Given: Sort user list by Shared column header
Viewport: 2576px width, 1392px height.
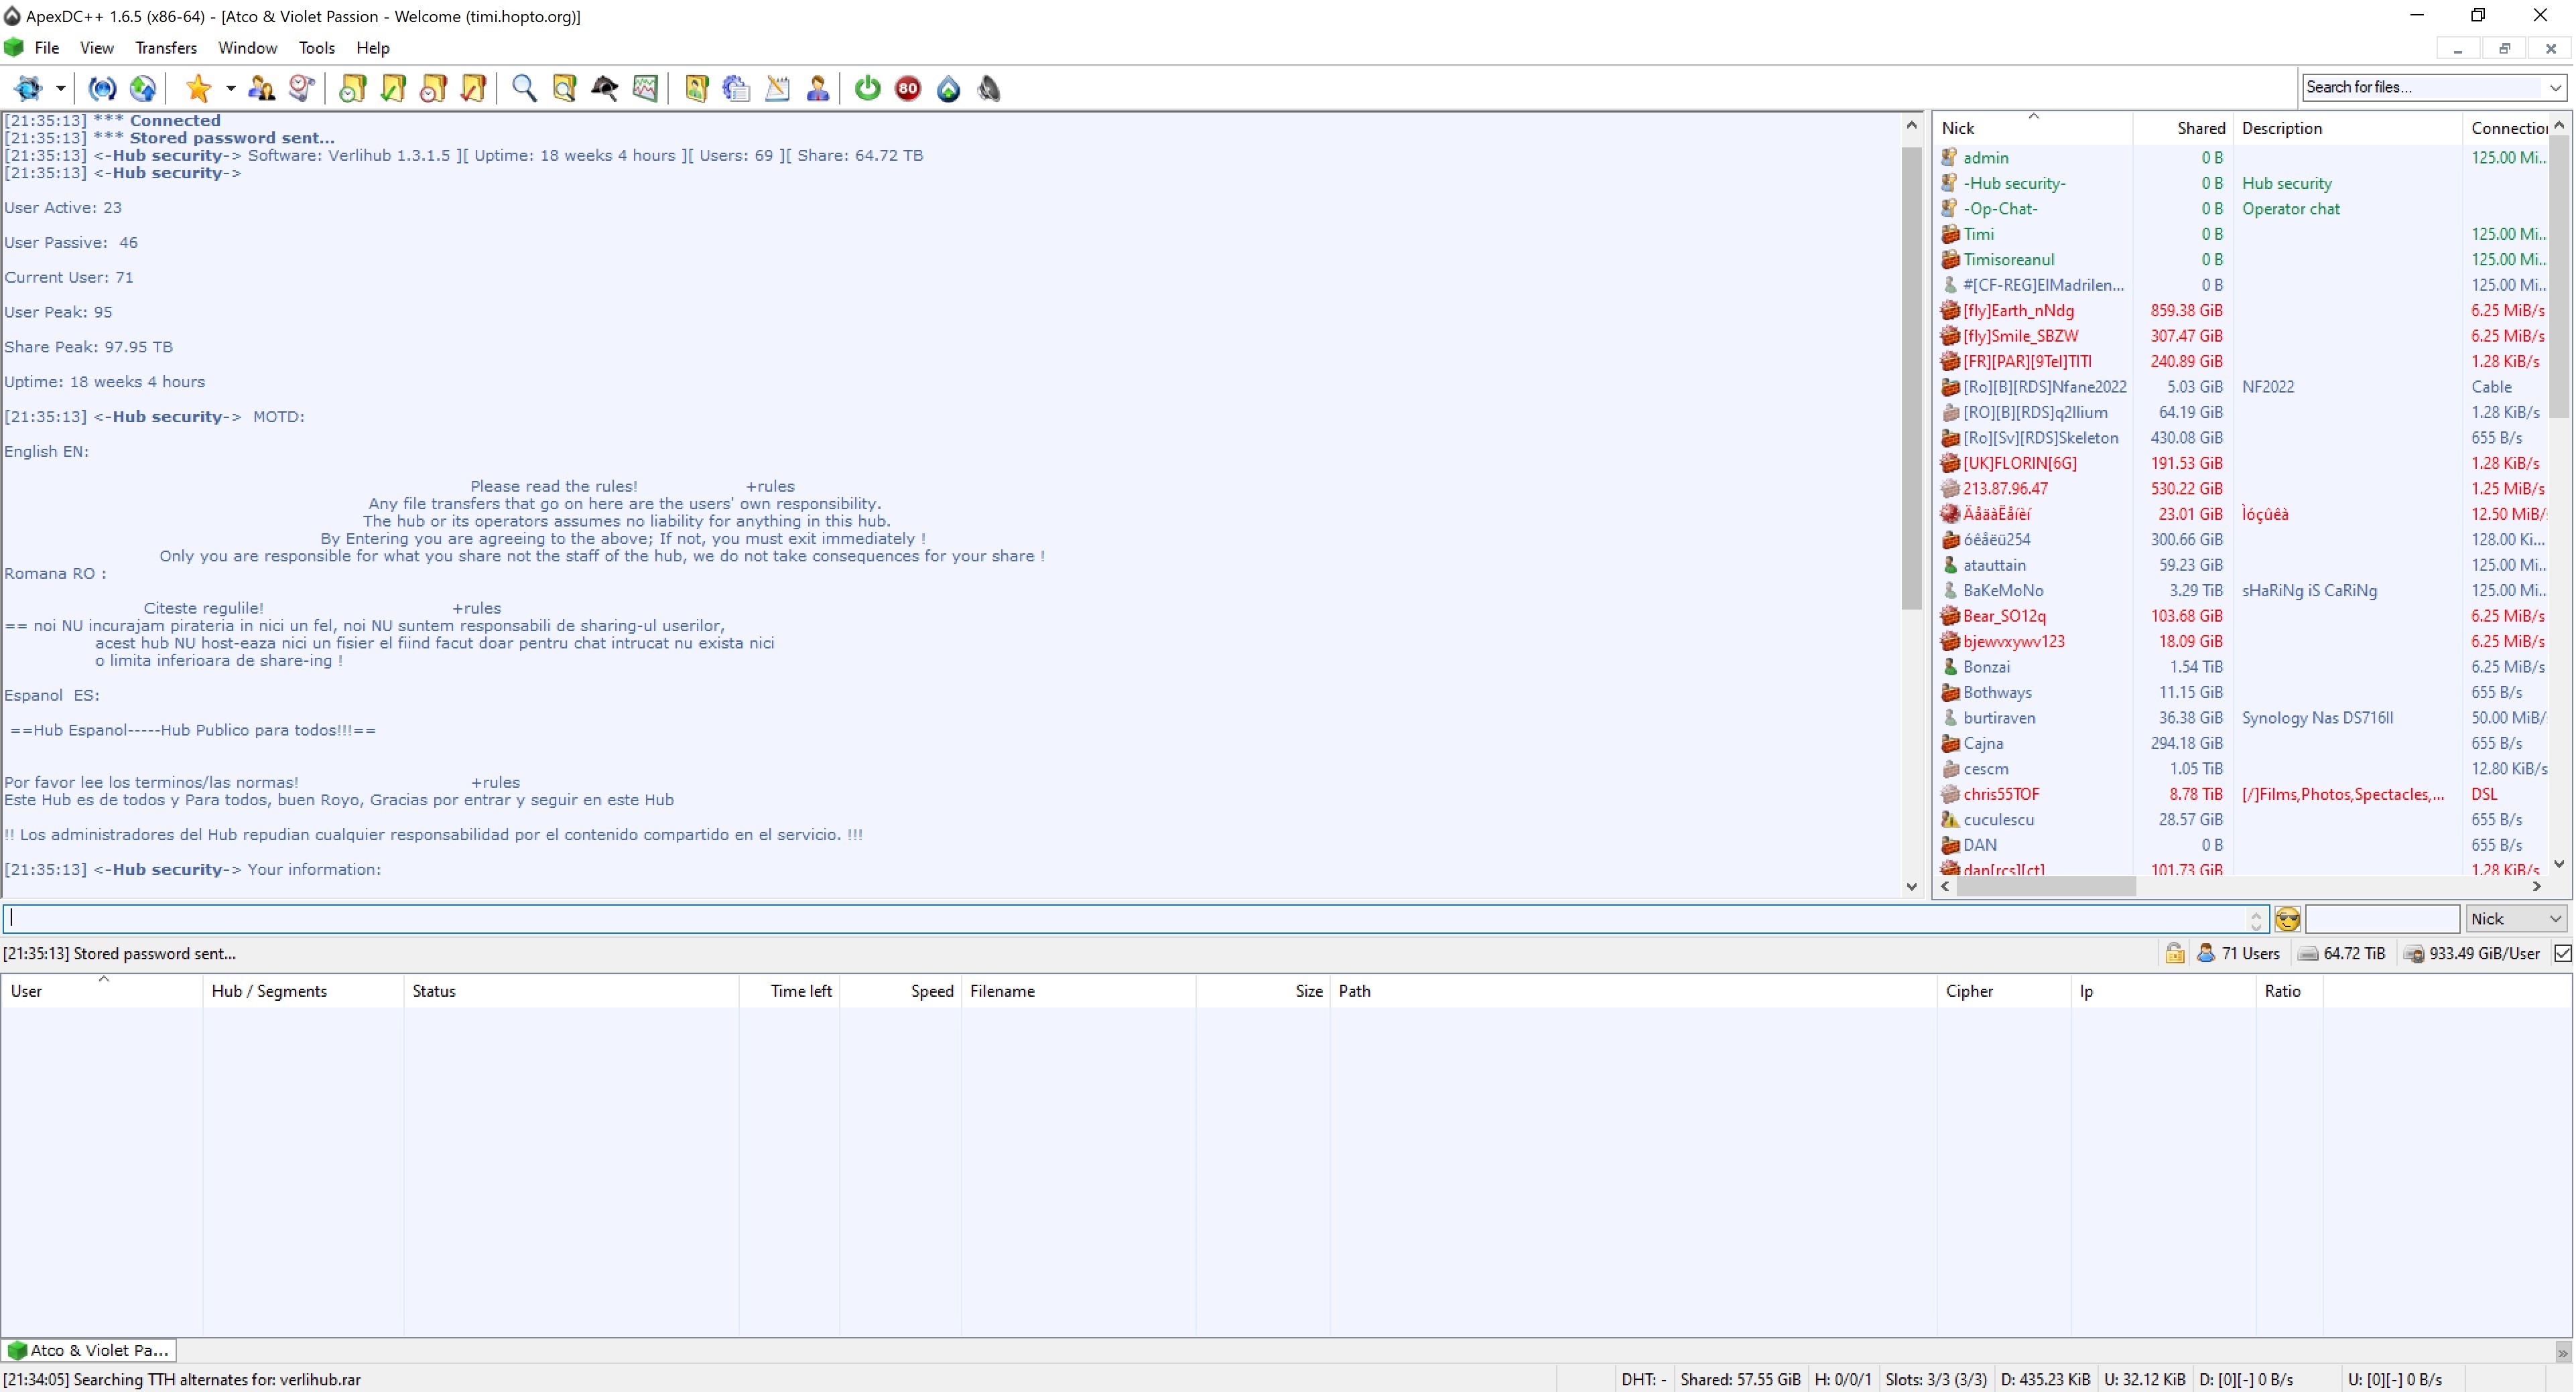Looking at the screenshot, I should (x=2200, y=128).
